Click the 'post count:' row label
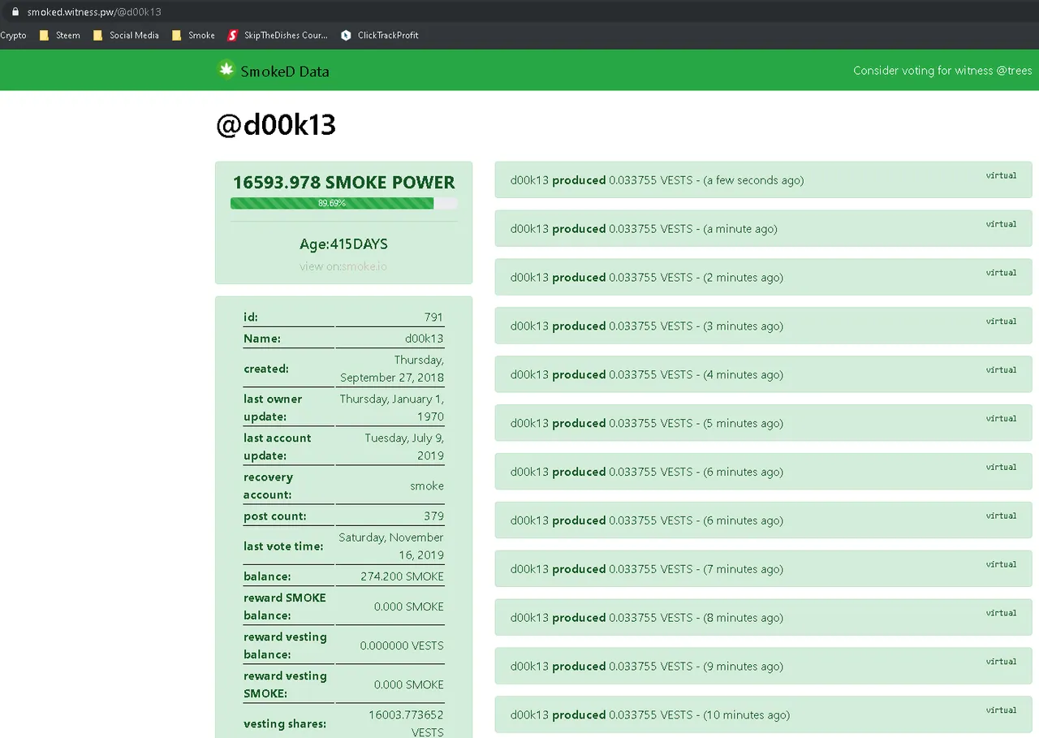The width and height of the screenshot is (1039, 738). point(274,516)
